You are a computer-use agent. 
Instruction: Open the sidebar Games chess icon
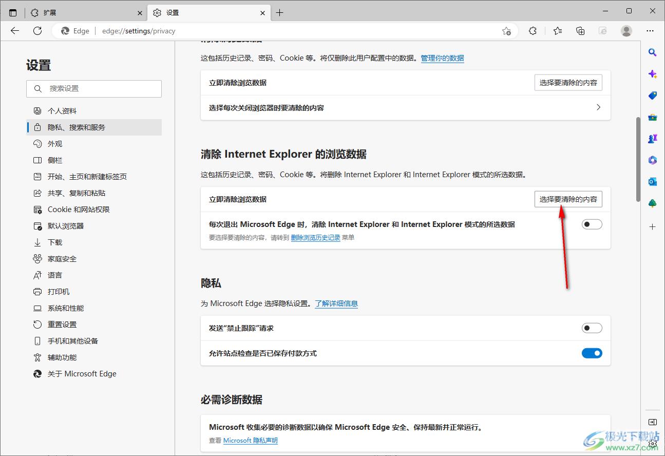(x=653, y=139)
